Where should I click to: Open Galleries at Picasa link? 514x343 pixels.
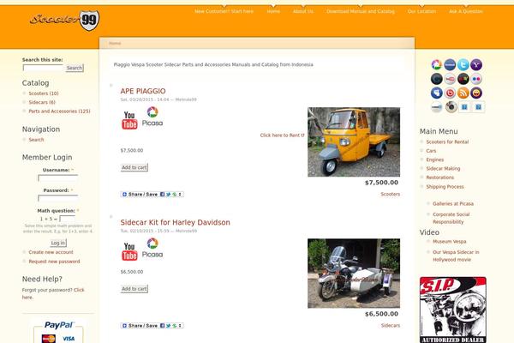coord(453,203)
